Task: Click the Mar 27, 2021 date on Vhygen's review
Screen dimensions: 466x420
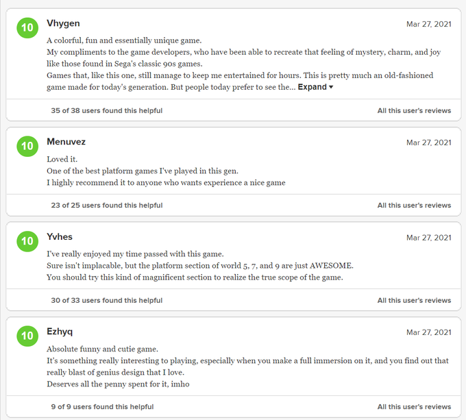Action: click(x=428, y=25)
